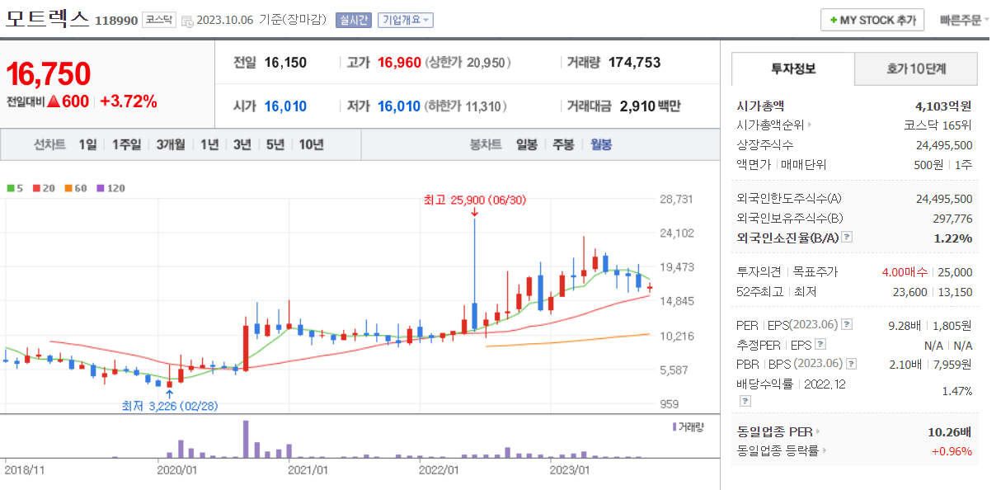Click the 28,731 y-axis price label
The image size is (1001, 490).
coord(678,199)
